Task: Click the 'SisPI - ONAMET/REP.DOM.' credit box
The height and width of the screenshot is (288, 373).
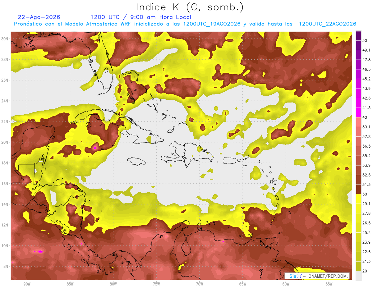Action: [317, 276]
